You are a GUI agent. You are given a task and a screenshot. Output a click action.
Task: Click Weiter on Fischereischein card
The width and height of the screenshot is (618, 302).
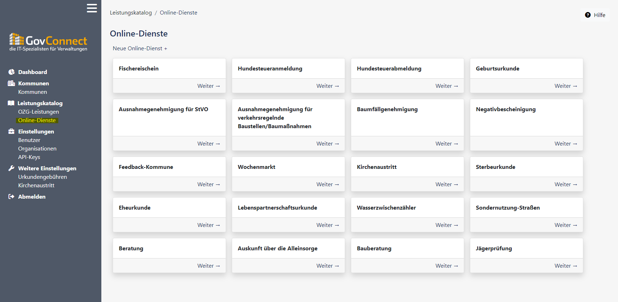[x=209, y=86]
